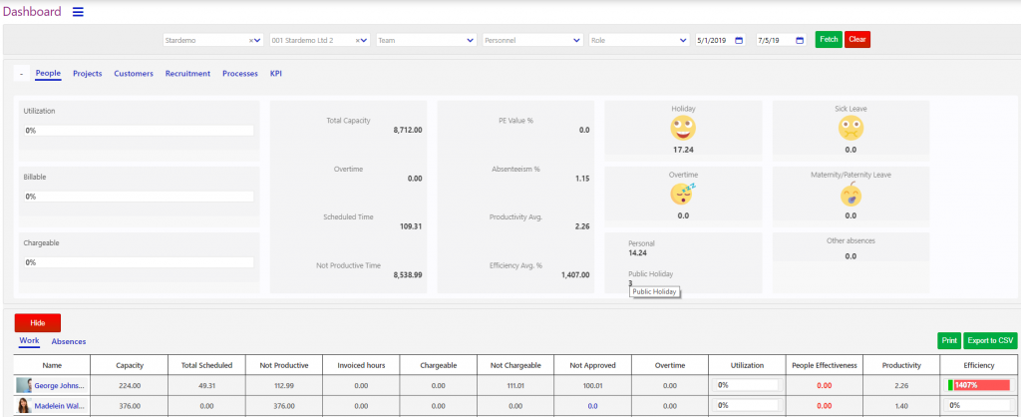Click the Sick Leave face icon
The image size is (1021, 417).
click(x=851, y=129)
